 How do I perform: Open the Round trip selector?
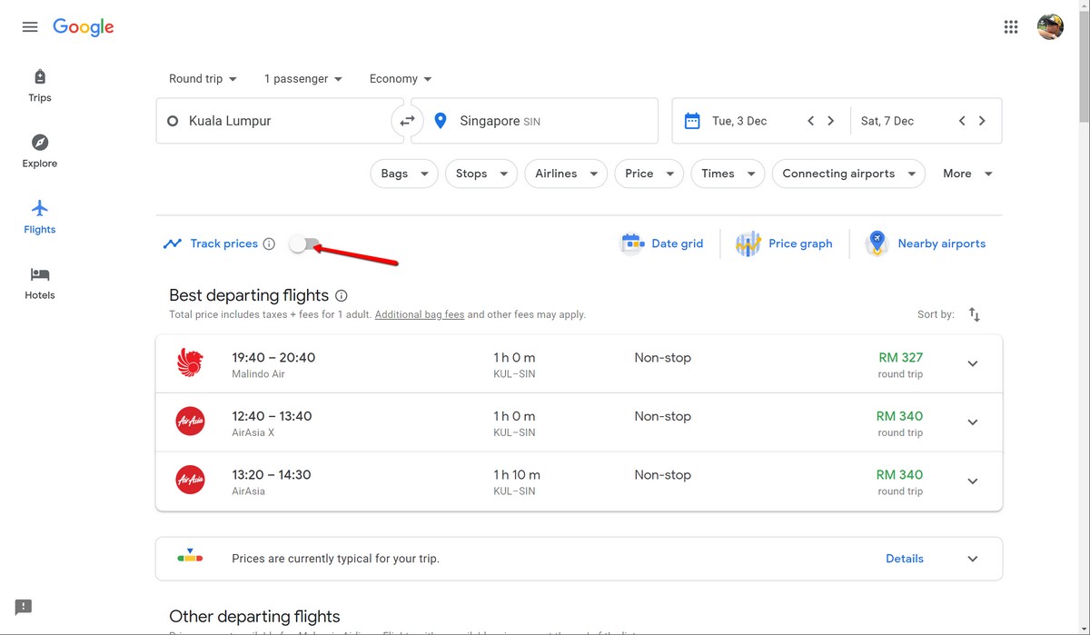(x=202, y=78)
